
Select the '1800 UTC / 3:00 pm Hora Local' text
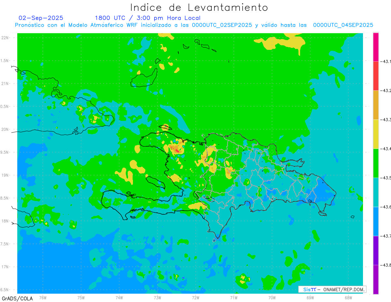coord(148,18)
